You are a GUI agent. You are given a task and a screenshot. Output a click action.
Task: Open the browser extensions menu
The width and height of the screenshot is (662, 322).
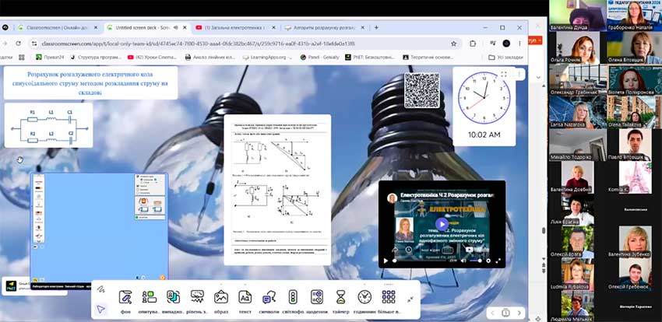[x=473, y=44]
